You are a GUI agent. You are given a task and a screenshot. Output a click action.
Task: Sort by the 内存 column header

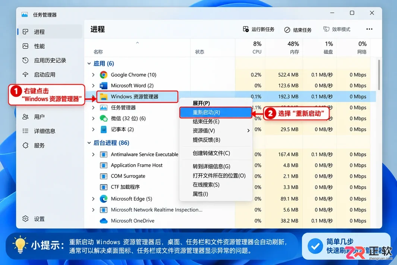[x=294, y=52]
